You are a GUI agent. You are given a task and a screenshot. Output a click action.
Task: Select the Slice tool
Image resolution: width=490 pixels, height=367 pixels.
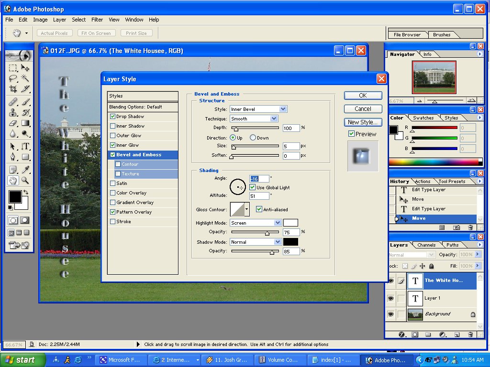(x=25, y=88)
